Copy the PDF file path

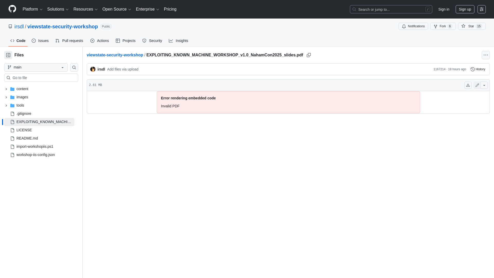[x=309, y=55]
